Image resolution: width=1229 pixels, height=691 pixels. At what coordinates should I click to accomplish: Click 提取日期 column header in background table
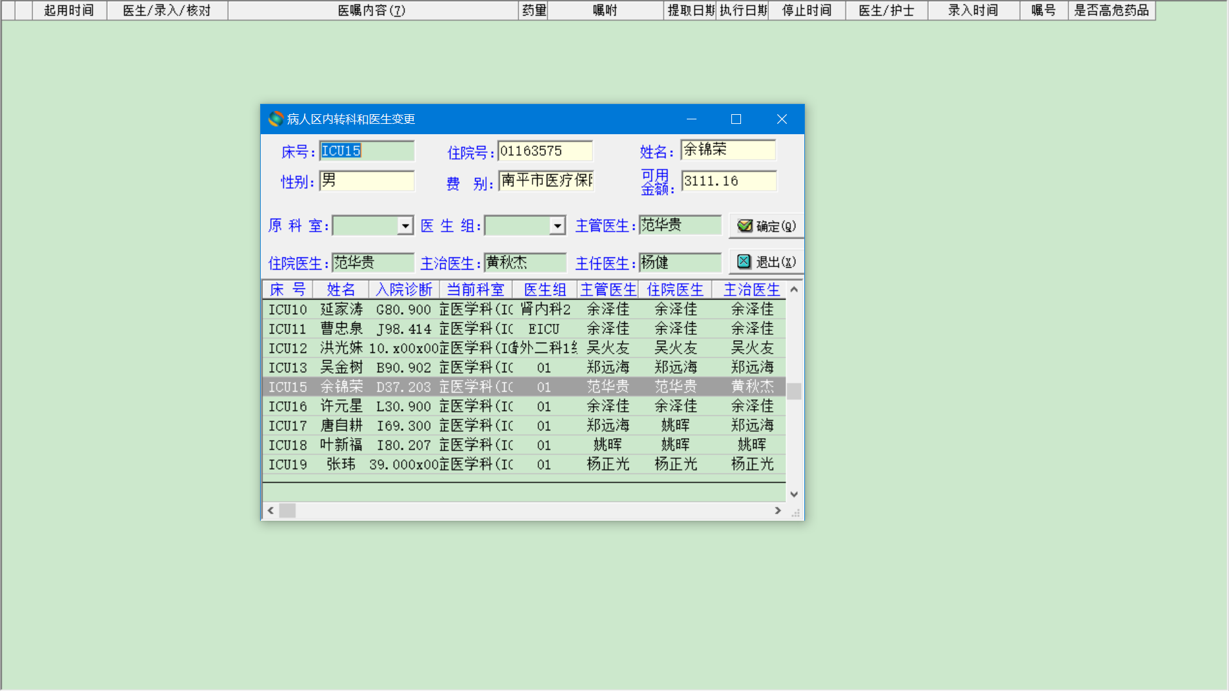coord(690,10)
